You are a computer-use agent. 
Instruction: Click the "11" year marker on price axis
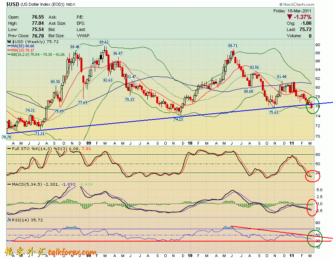pyautogui.click(x=292, y=143)
